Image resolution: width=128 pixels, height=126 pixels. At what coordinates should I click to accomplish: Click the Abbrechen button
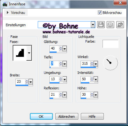click(x=67, y=117)
